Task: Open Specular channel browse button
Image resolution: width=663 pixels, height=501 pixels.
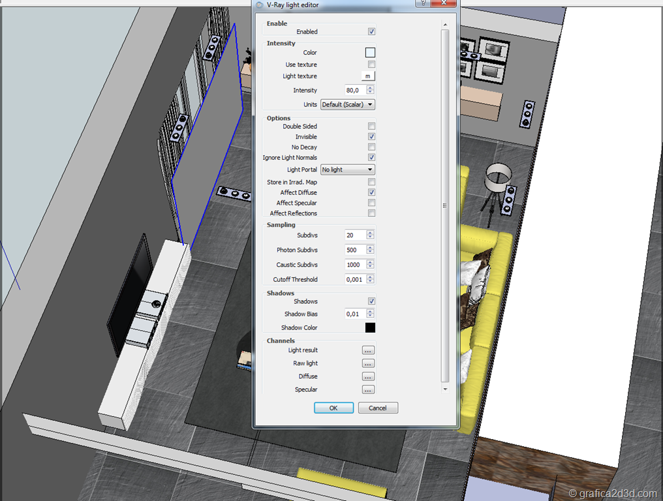Action: (368, 389)
